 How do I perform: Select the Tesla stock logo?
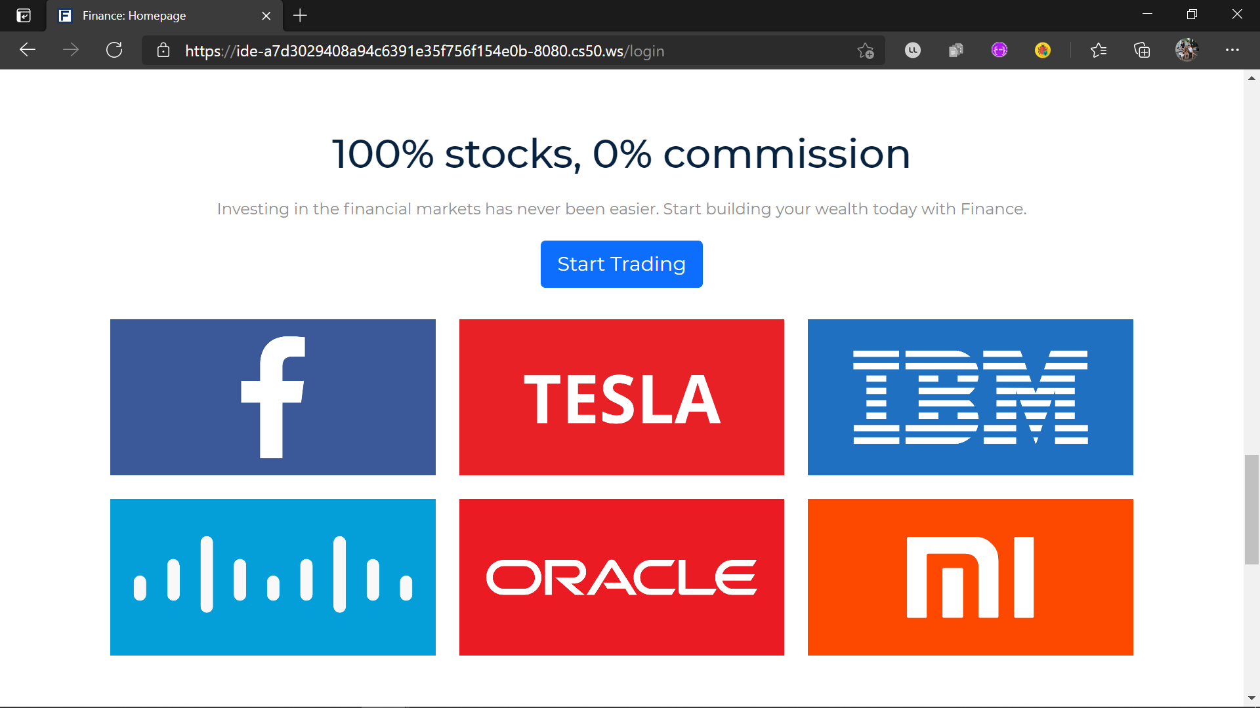tap(621, 397)
